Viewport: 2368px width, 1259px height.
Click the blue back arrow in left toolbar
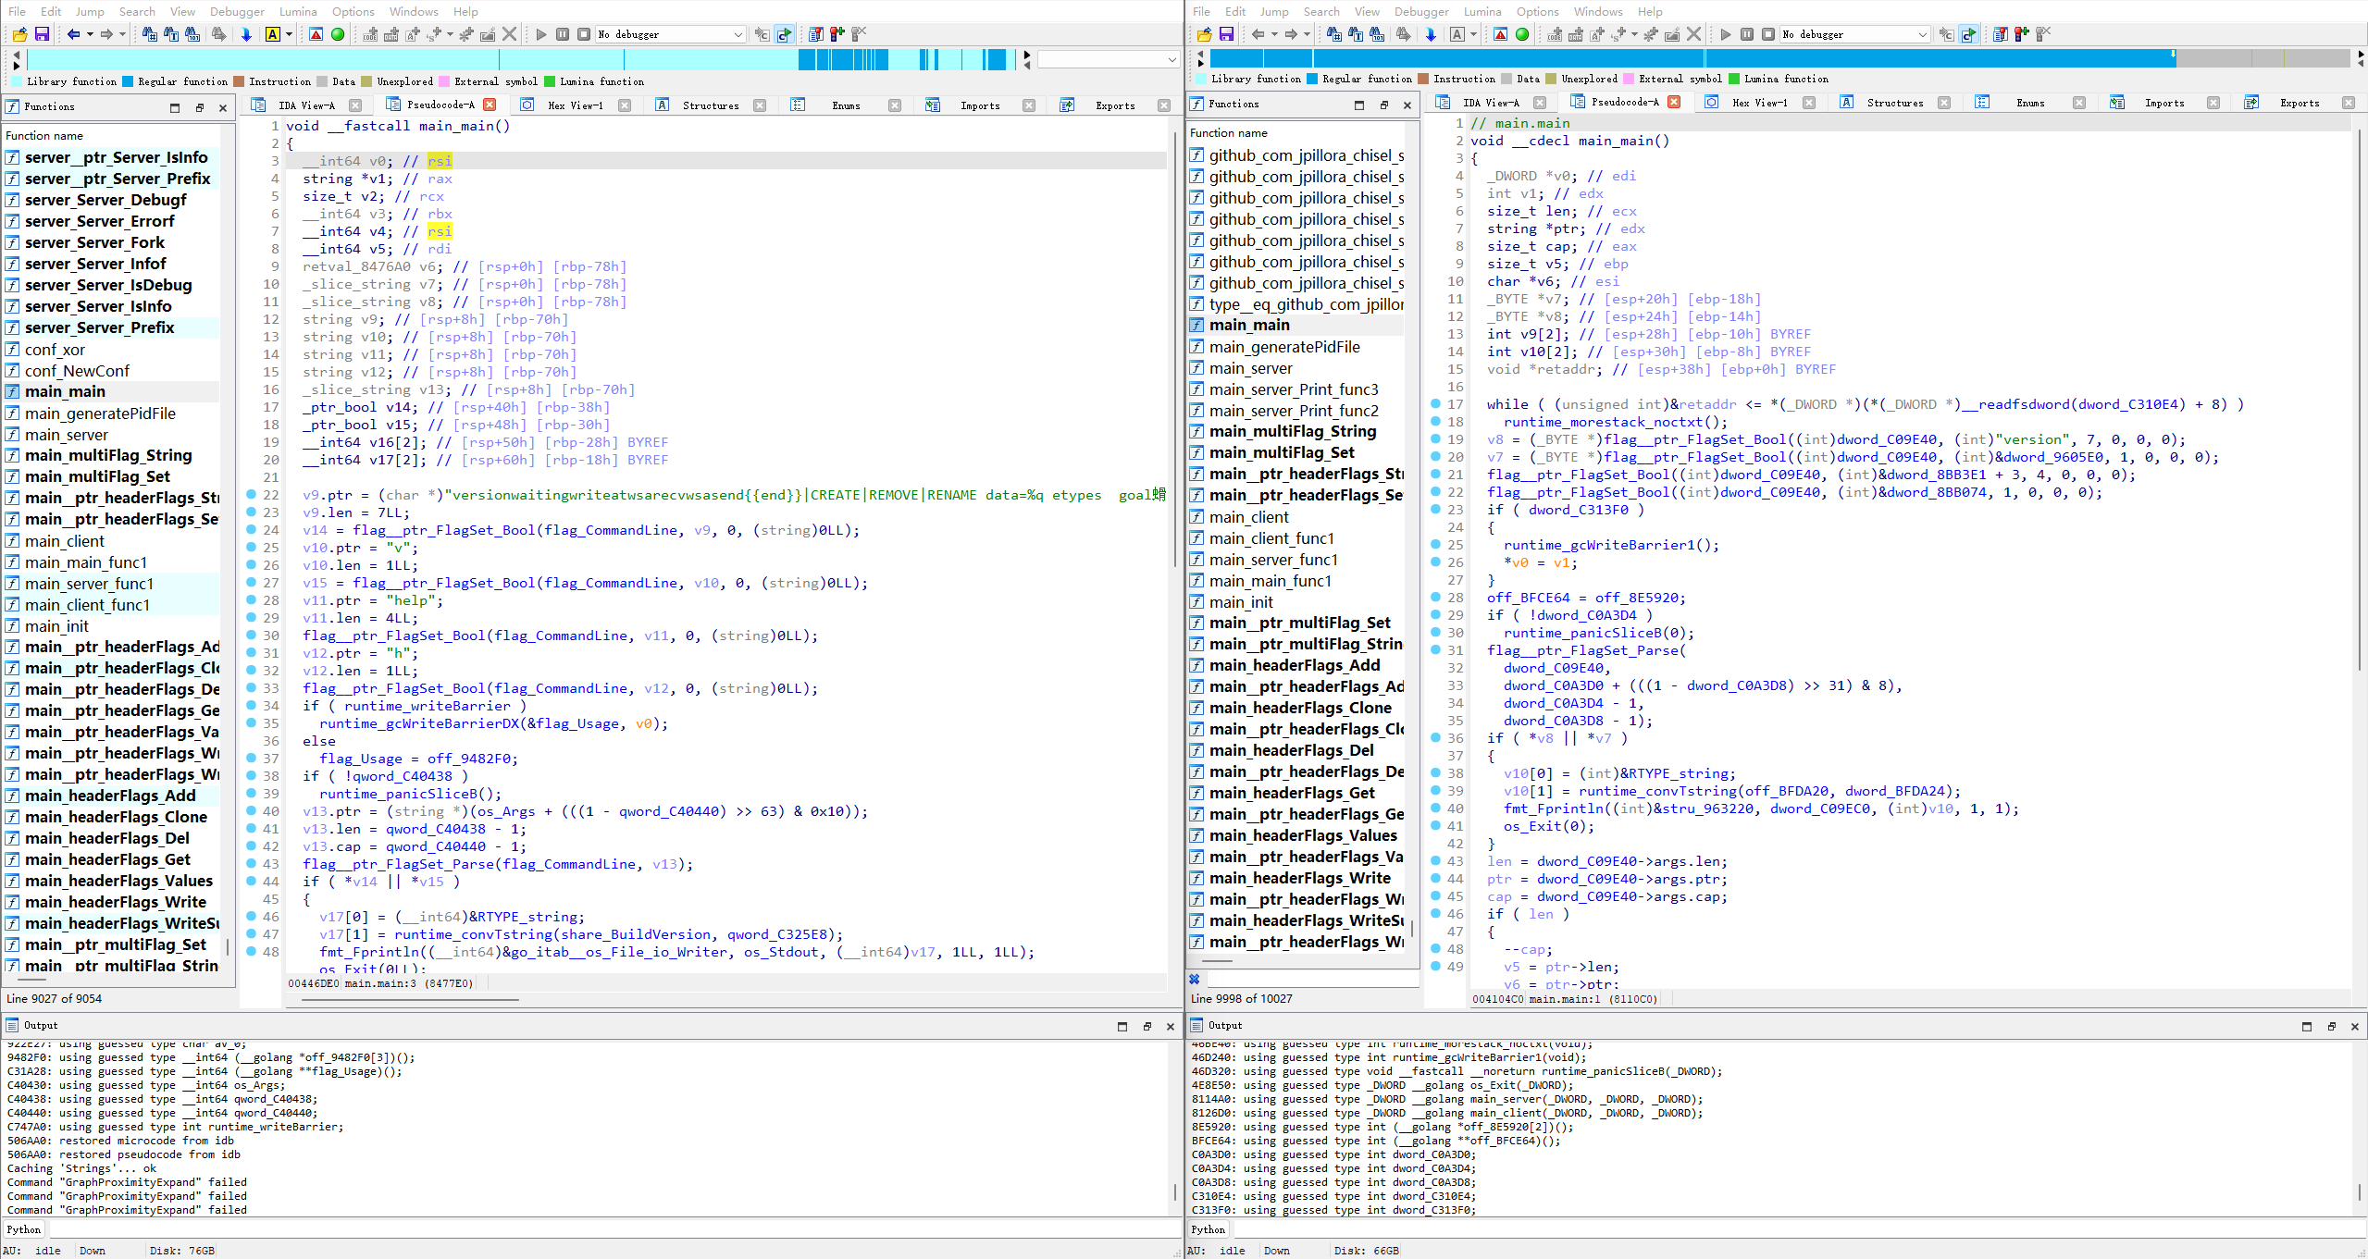pyautogui.click(x=73, y=34)
